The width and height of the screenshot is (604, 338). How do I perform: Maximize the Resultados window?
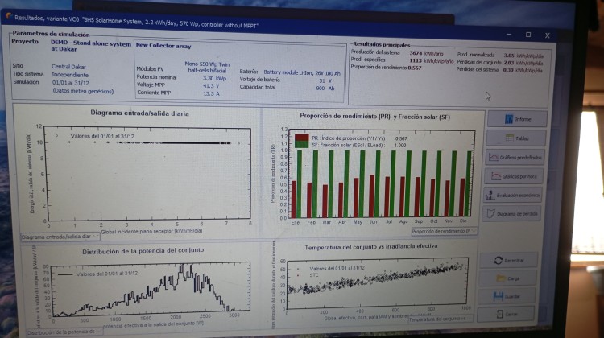click(x=528, y=35)
